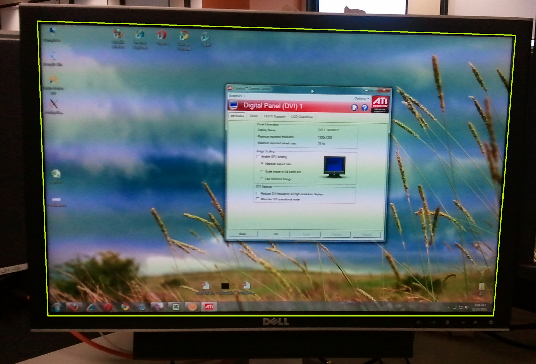Viewport: 536px width, 364px height.
Task: Select Scale image to full panel size
Action: [x=262, y=171]
